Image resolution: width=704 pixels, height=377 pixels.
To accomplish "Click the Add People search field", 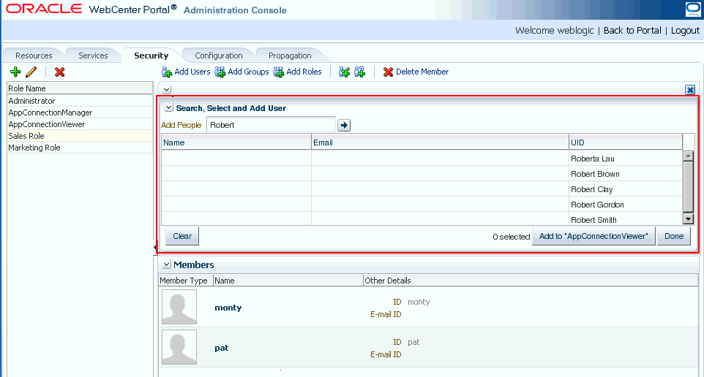I will pos(271,125).
